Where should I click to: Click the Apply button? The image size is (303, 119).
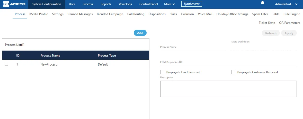tap(289, 33)
